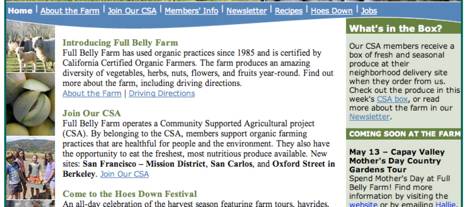Click the sheep photo thumbnail

click(31, 47)
